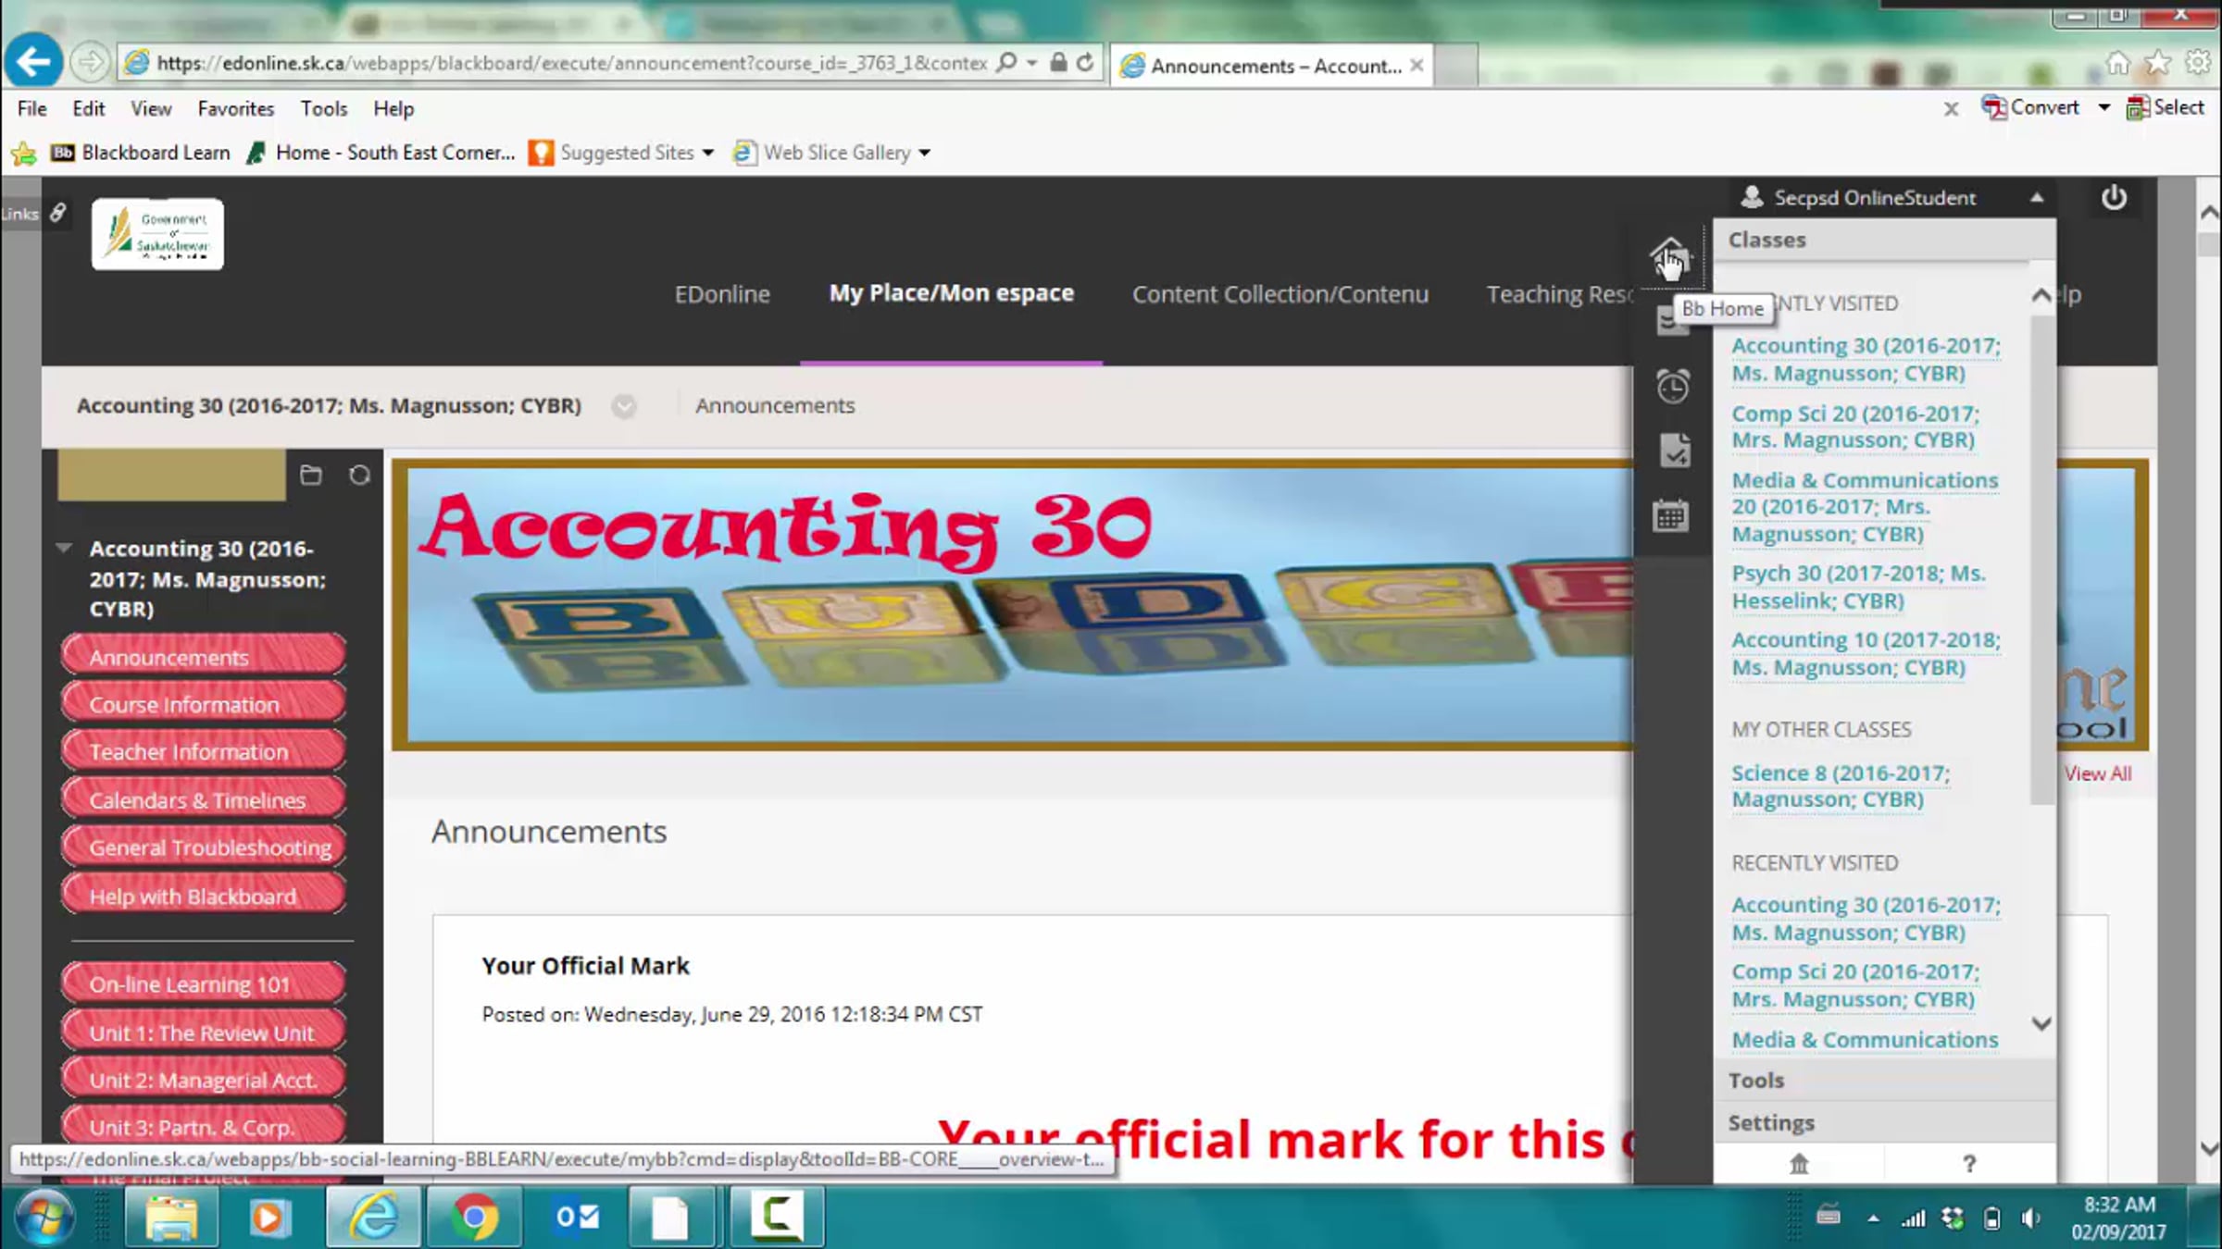Open the address bar autocomplete dropdown arrow
Viewport: 2222px width, 1249px height.
1032,62
